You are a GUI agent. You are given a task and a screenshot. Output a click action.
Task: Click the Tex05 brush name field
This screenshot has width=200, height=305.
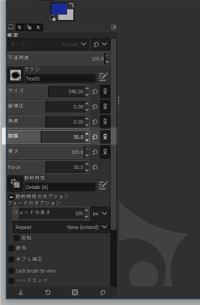60,79
